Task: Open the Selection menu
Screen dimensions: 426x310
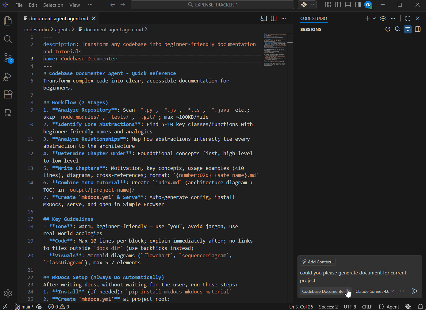Action: pyautogui.click(x=53, y=5)
